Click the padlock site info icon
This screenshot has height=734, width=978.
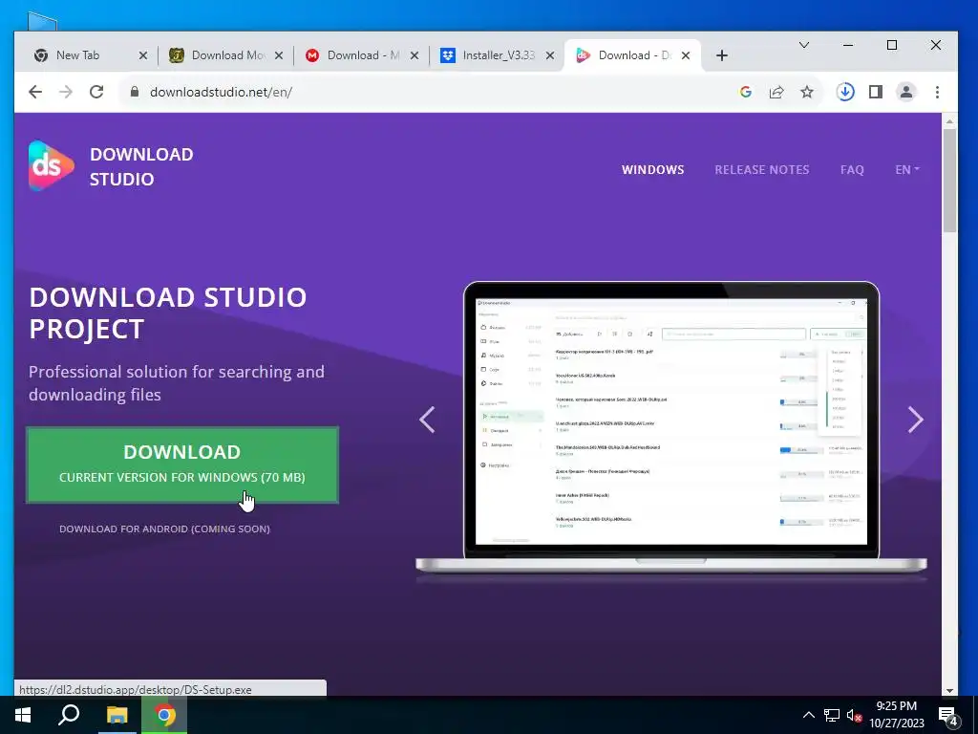pyautogui.click(x=134, y=92)
